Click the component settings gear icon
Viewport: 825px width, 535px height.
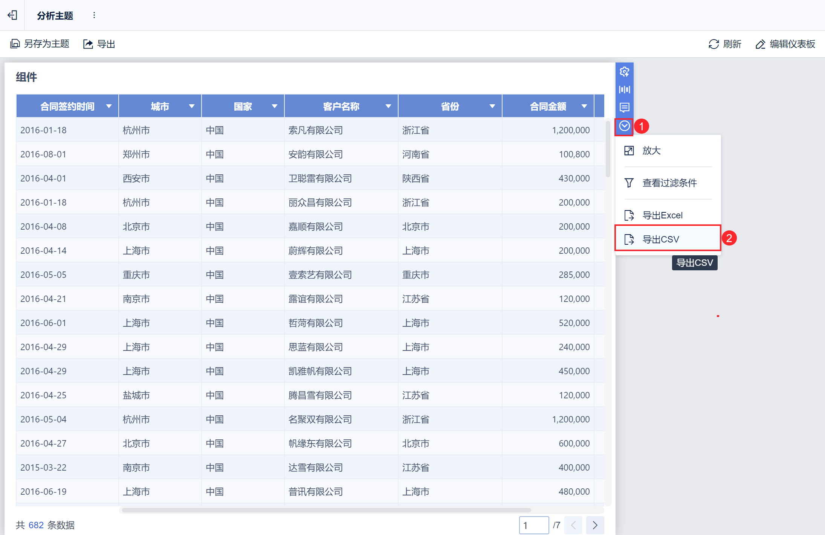(x=624, y=72)
